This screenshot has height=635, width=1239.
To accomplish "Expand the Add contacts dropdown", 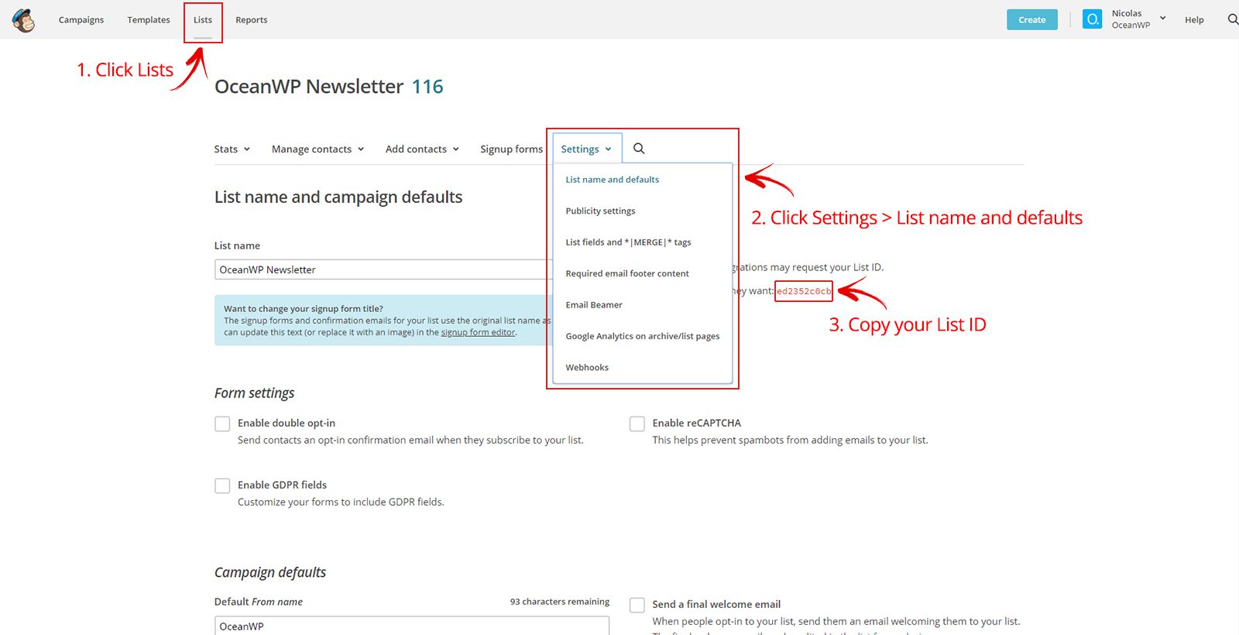I will pos(422,149).
